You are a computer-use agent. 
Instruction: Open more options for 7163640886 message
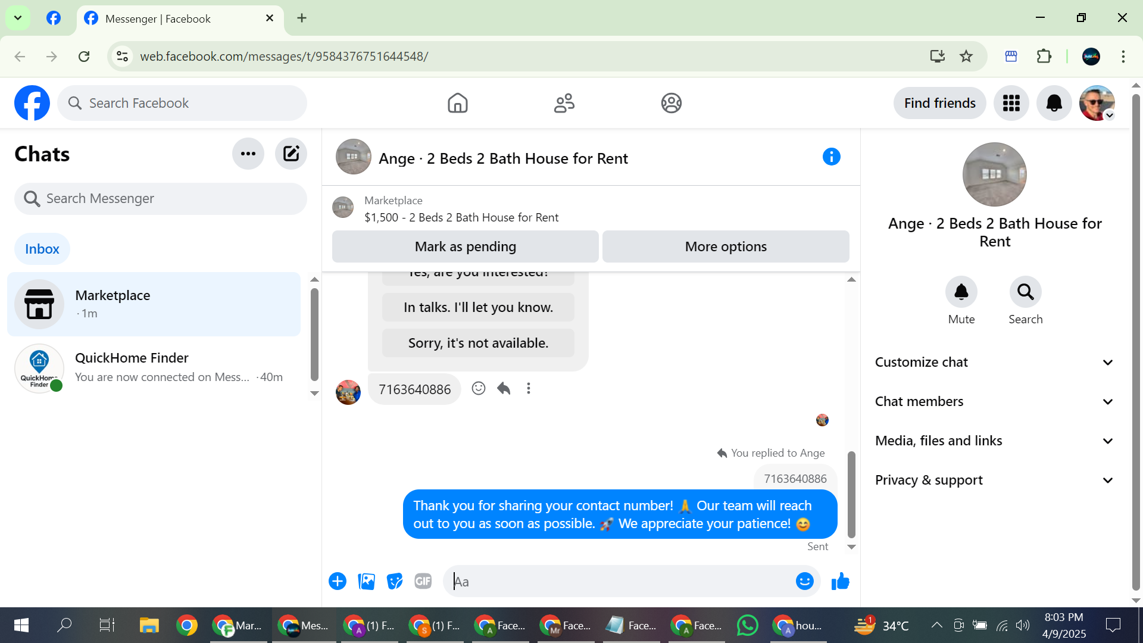(x=529, y=389)
